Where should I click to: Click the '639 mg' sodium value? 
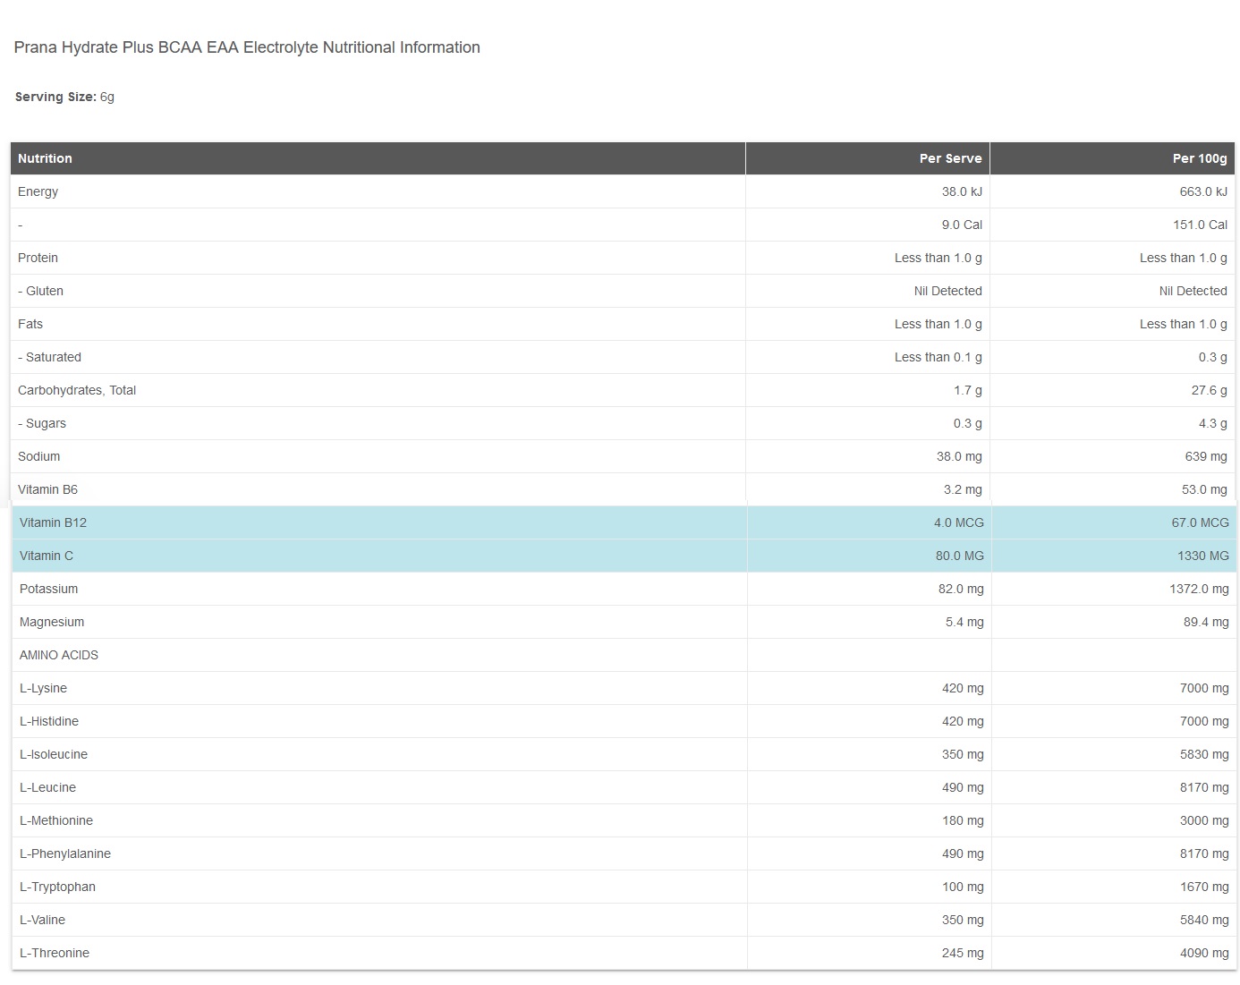tap(1206, 456)
